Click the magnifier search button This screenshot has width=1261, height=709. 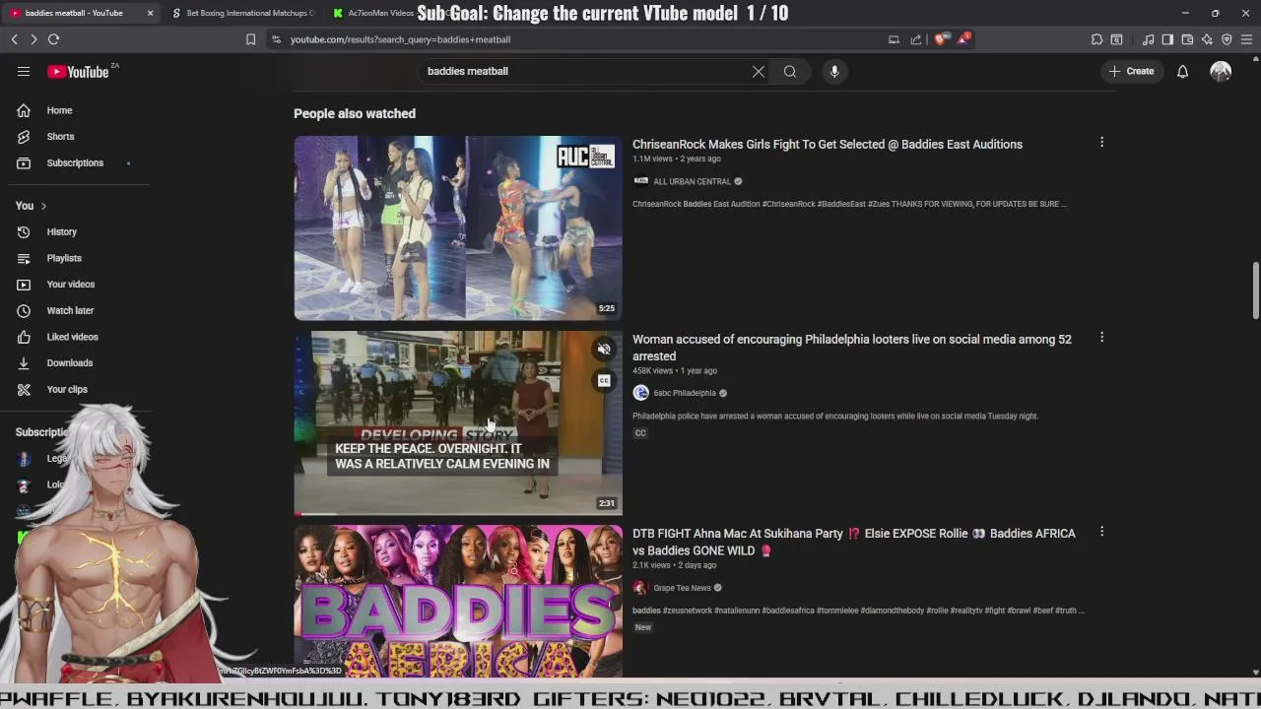tap(790, 71)
